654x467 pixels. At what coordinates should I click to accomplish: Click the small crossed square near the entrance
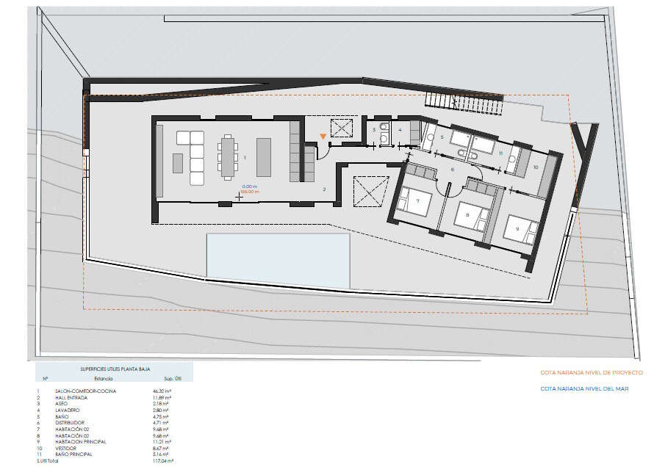342,130
